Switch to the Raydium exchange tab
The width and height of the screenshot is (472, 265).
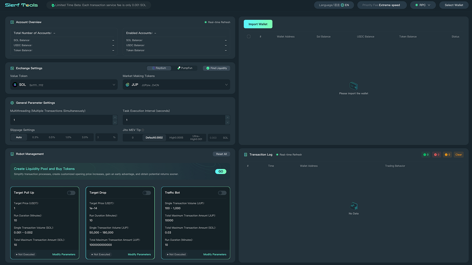coord(159,68)
